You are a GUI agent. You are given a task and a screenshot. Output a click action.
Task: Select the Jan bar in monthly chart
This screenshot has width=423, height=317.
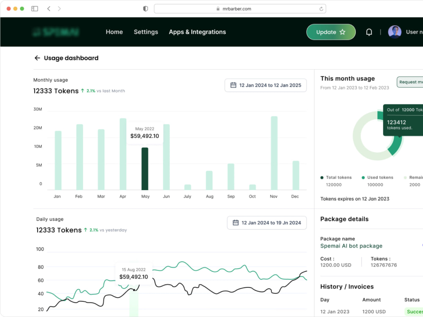[x=58, y=160]
